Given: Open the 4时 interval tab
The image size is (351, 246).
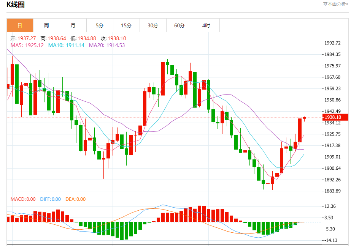Looking at the screenshot, I should click(206, 25).
